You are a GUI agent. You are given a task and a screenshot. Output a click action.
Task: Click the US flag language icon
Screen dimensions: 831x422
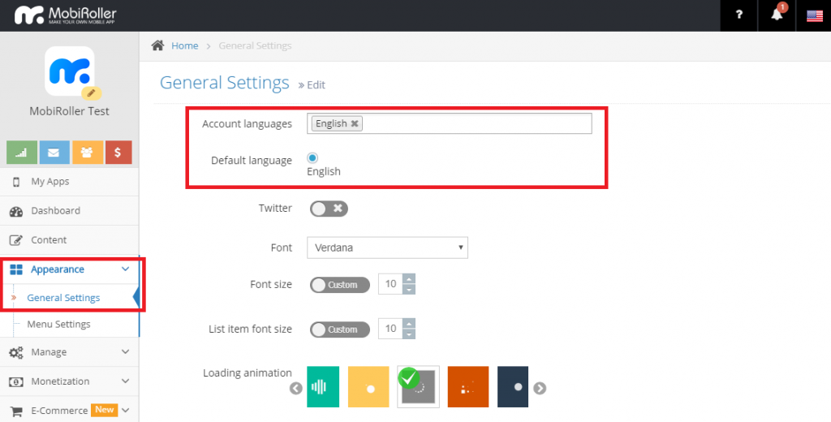[814, 15]
